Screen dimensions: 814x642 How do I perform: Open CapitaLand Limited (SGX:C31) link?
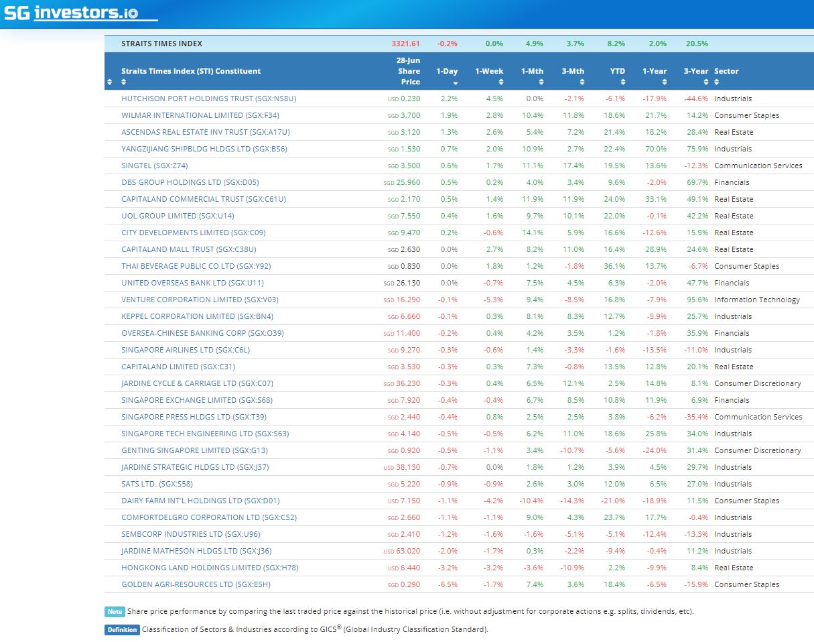click(178, 367)
